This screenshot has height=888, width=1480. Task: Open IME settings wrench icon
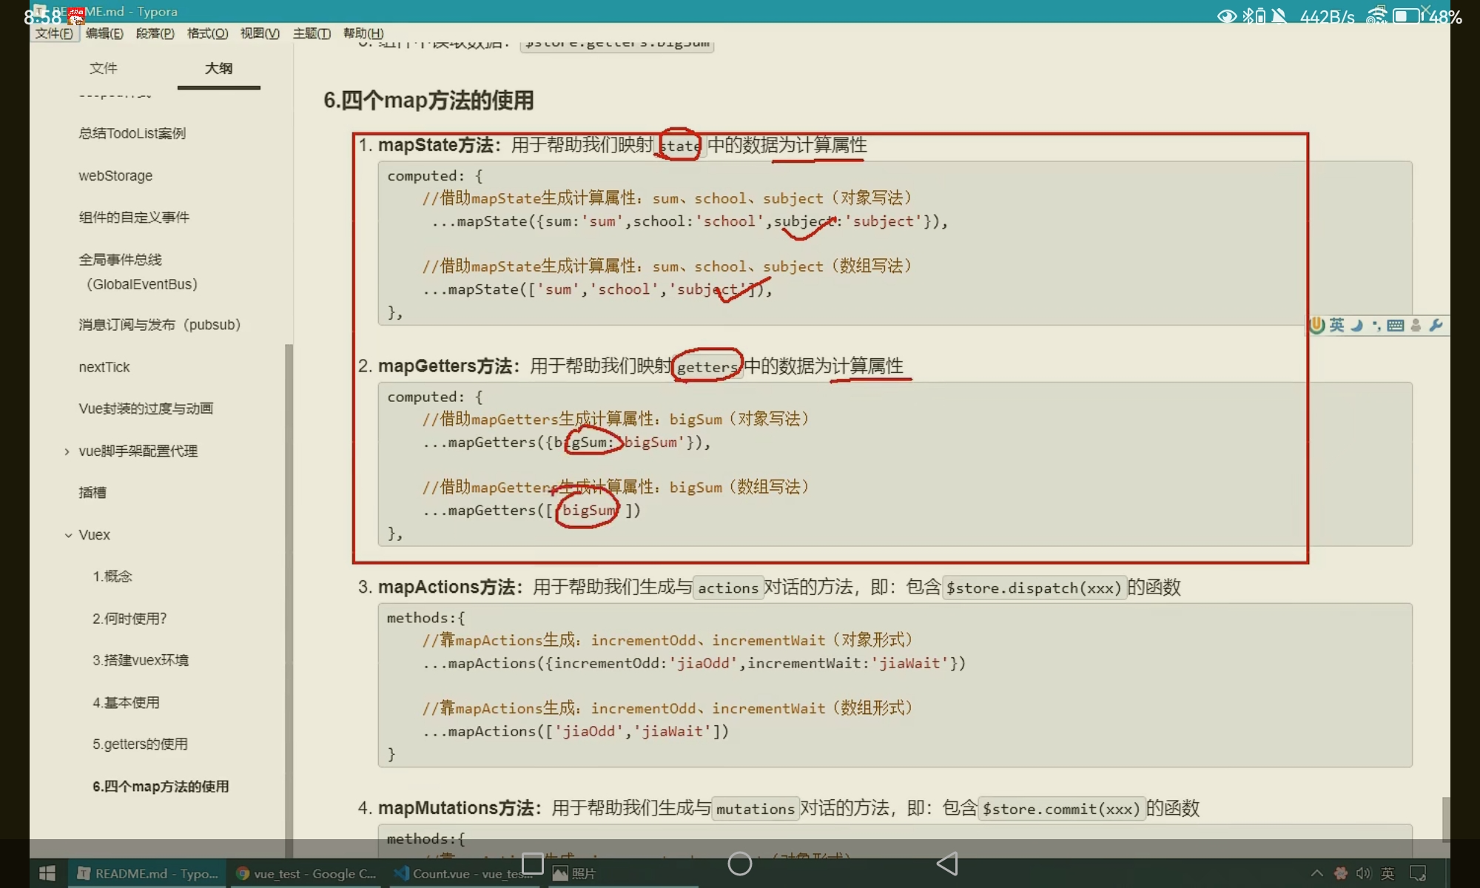(1436, 325)
